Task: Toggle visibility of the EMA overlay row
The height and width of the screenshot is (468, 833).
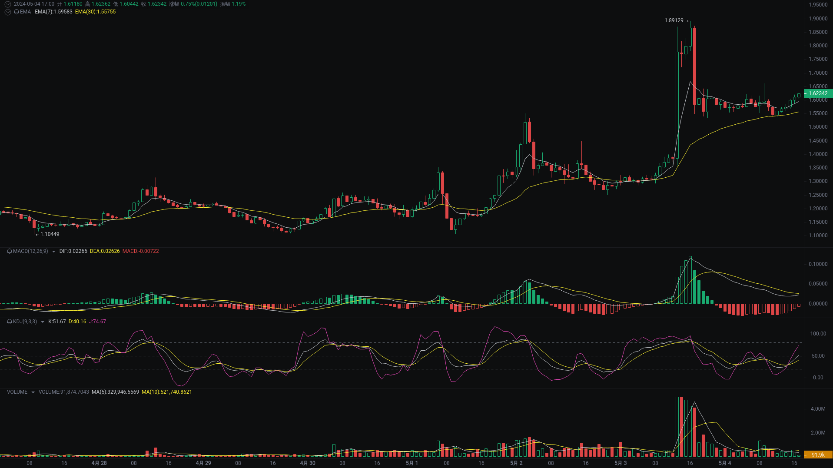Action: click(x=7, y=12)
